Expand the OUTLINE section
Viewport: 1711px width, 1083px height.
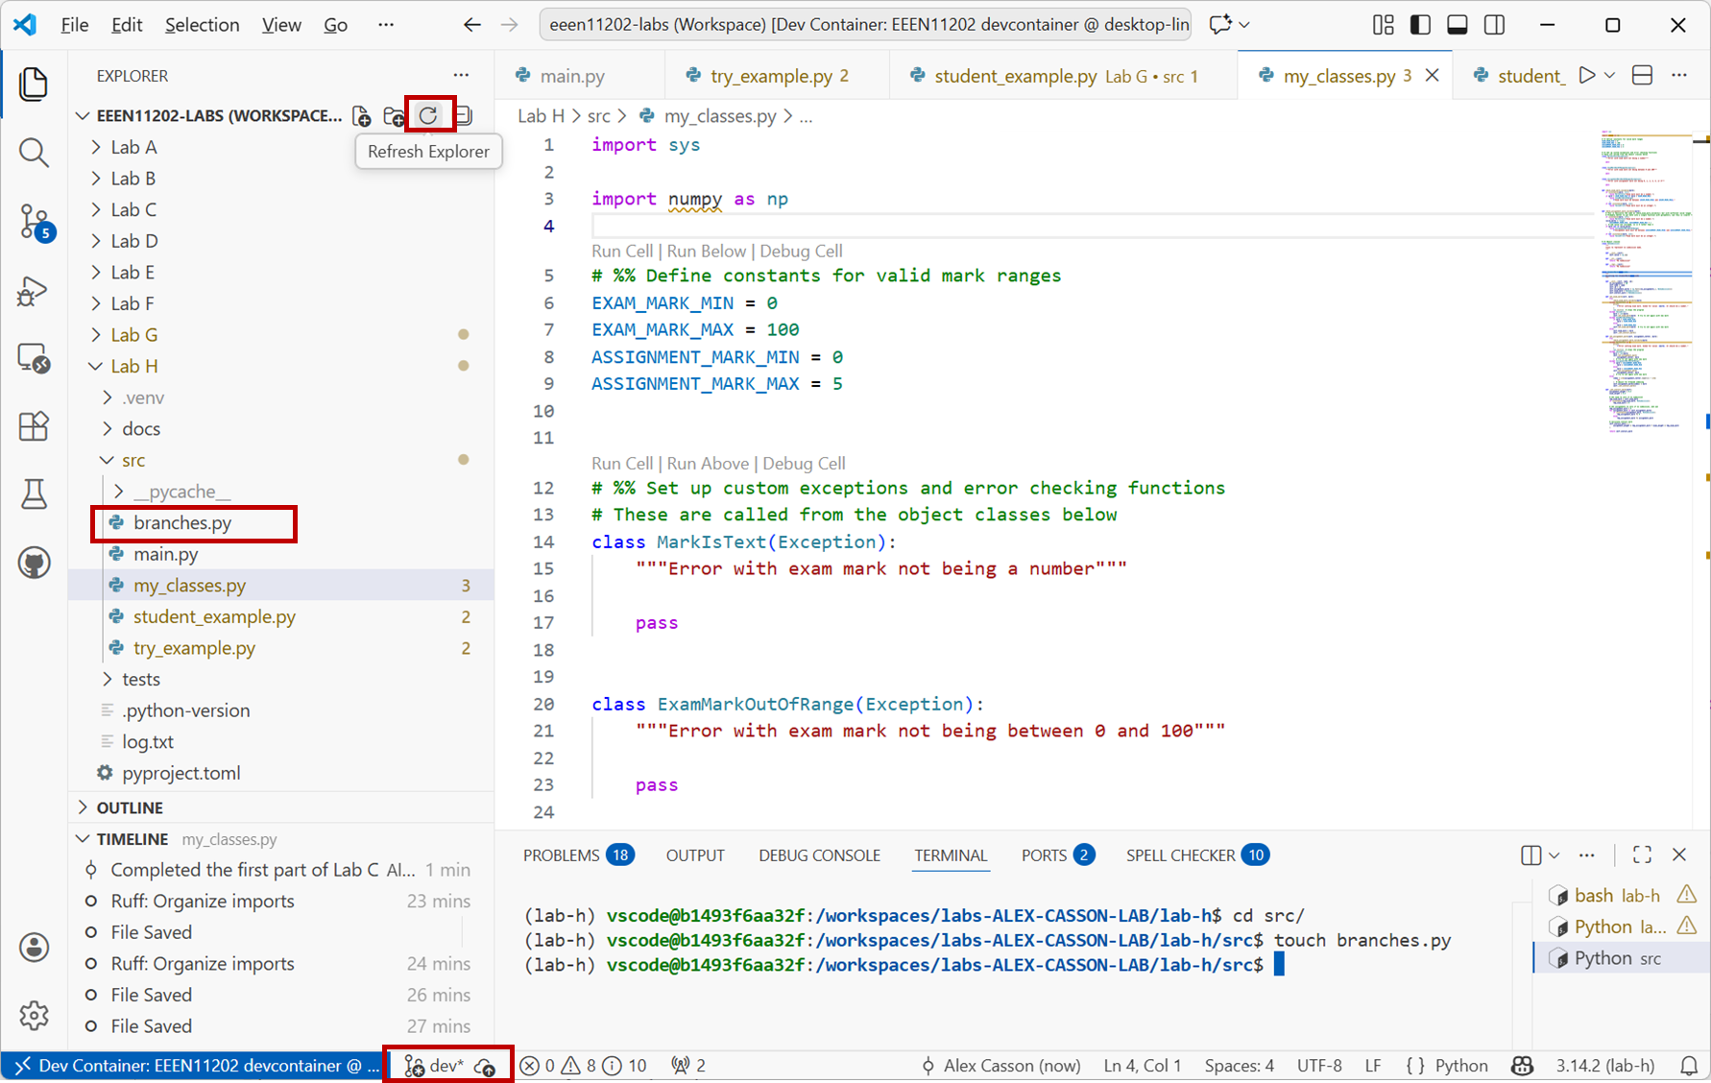pyautogui.click(x=130, y=807)
